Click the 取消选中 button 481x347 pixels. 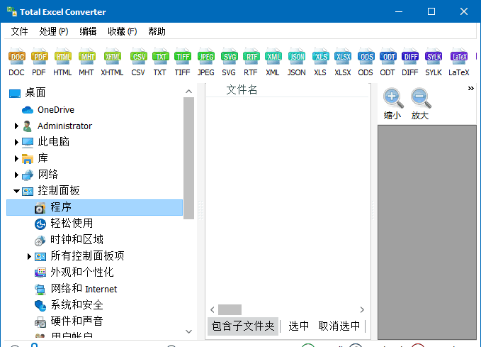point(339,326)
